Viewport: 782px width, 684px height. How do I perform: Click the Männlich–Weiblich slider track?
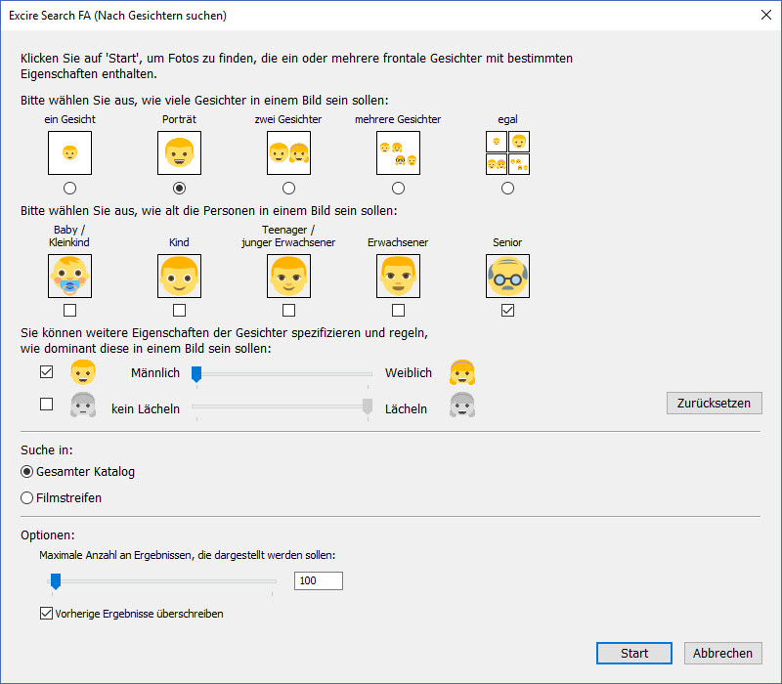pos(283,373)
